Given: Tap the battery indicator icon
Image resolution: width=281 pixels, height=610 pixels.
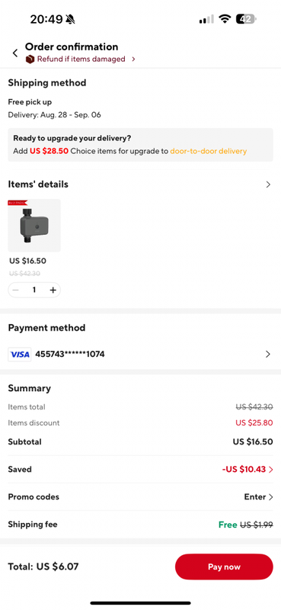Looking at the screenshot, I should coord(247,19).
